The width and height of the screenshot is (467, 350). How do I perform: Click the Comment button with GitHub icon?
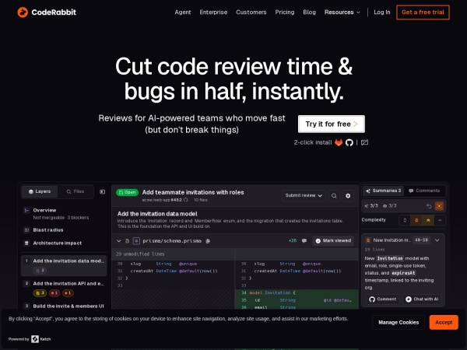click(x=382, y=299)
